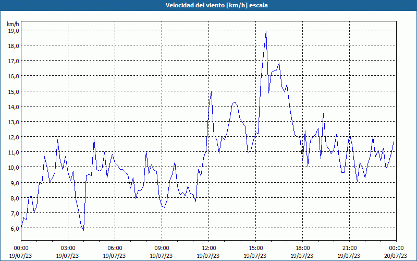Select the '18:00' x-axis time label
417x261 pixels.
[303, 248]
